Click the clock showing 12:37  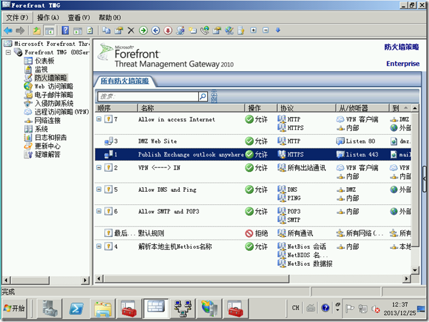point(399,304)
